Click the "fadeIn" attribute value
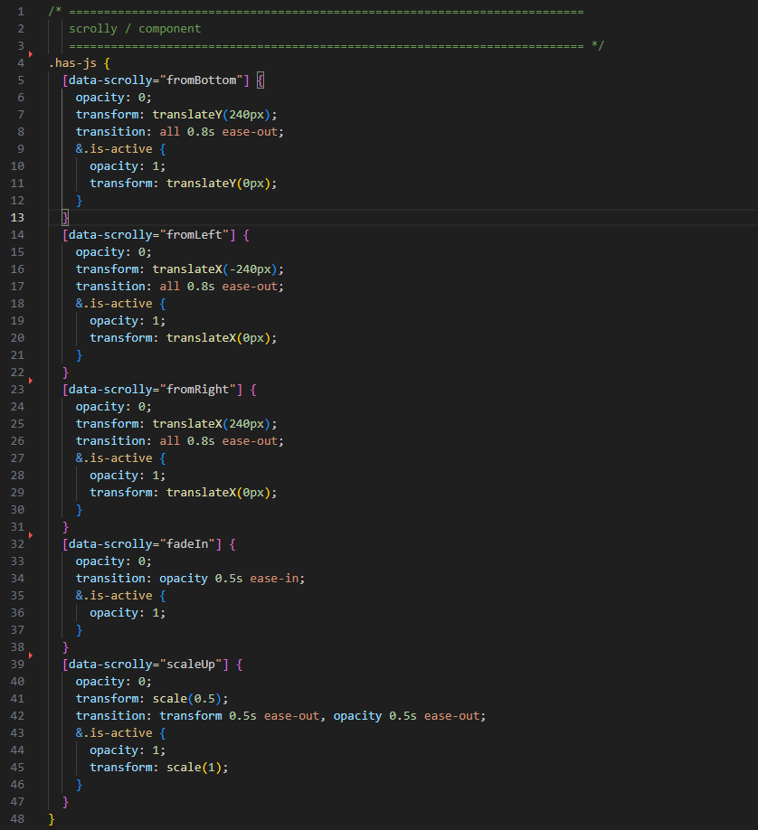Screen dimensions: 758x830 [x=191, y=544]
